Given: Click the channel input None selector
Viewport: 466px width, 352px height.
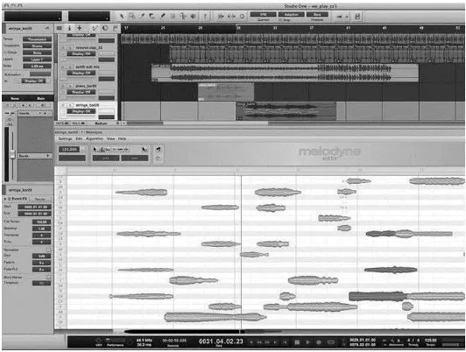Looking at the screenshot, I should (x=15, y=98).
